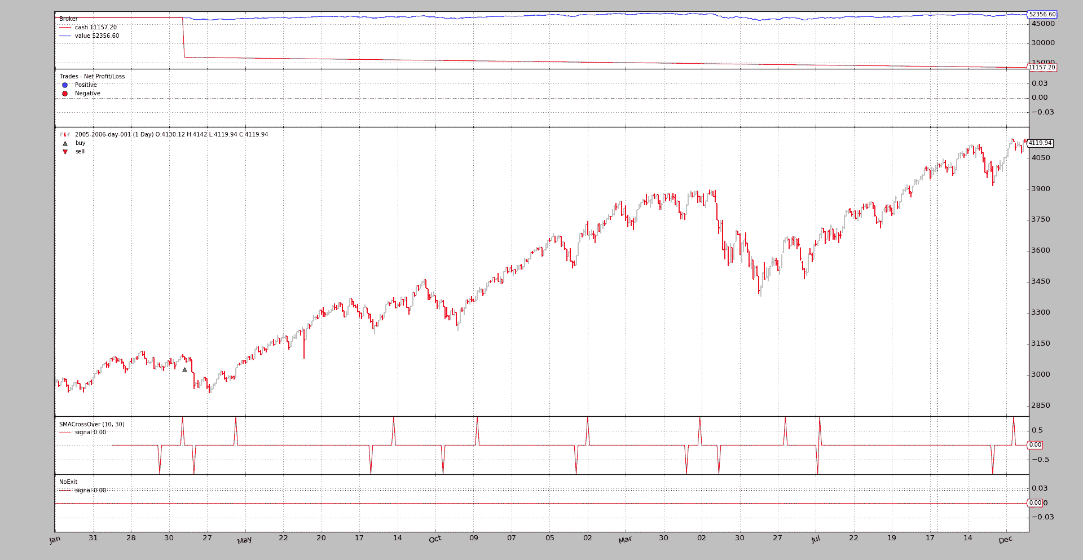
Task: Click the 11157.20 cash value tag
Action: [1042, 68]
